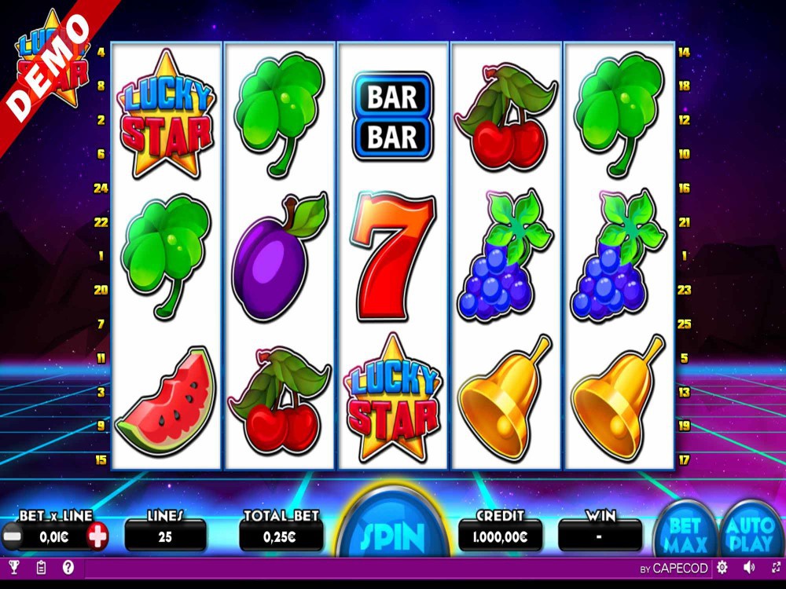Decrease bet per line with minus button

(12, 537)
